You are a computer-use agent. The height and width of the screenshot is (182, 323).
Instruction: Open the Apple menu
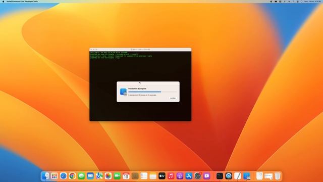point(3,2)
